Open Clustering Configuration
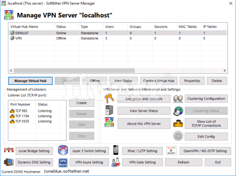Viewport: 236px width, 176px height. (206, 98)
